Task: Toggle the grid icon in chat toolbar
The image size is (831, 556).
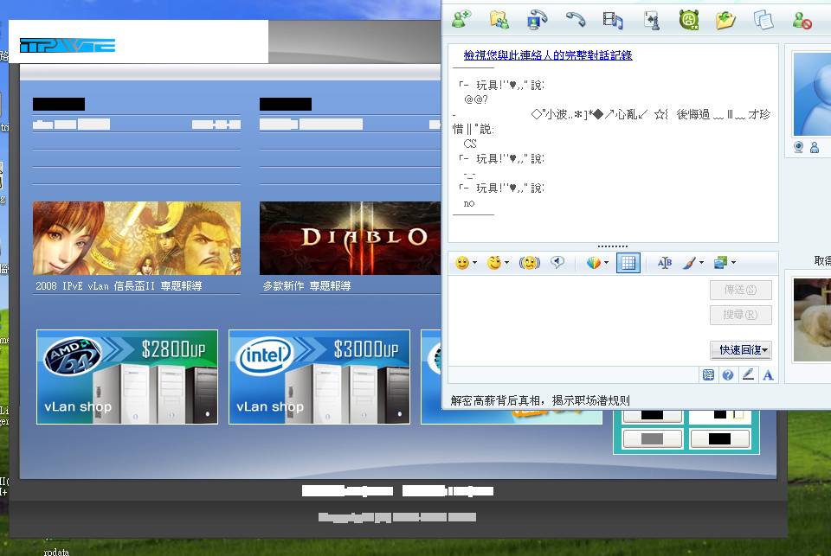Action: tap(628, 263)
